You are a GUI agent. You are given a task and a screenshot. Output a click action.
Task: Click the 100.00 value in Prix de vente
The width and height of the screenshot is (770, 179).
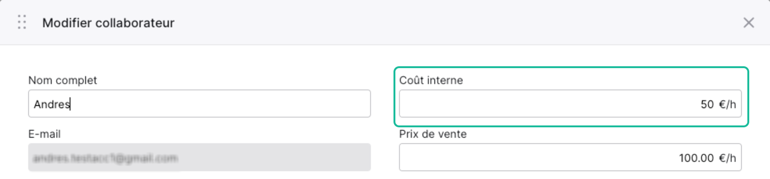click(696, 158)
